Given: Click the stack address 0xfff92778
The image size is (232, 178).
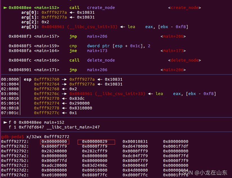Looking at the screenshot, I should (47, 108).
